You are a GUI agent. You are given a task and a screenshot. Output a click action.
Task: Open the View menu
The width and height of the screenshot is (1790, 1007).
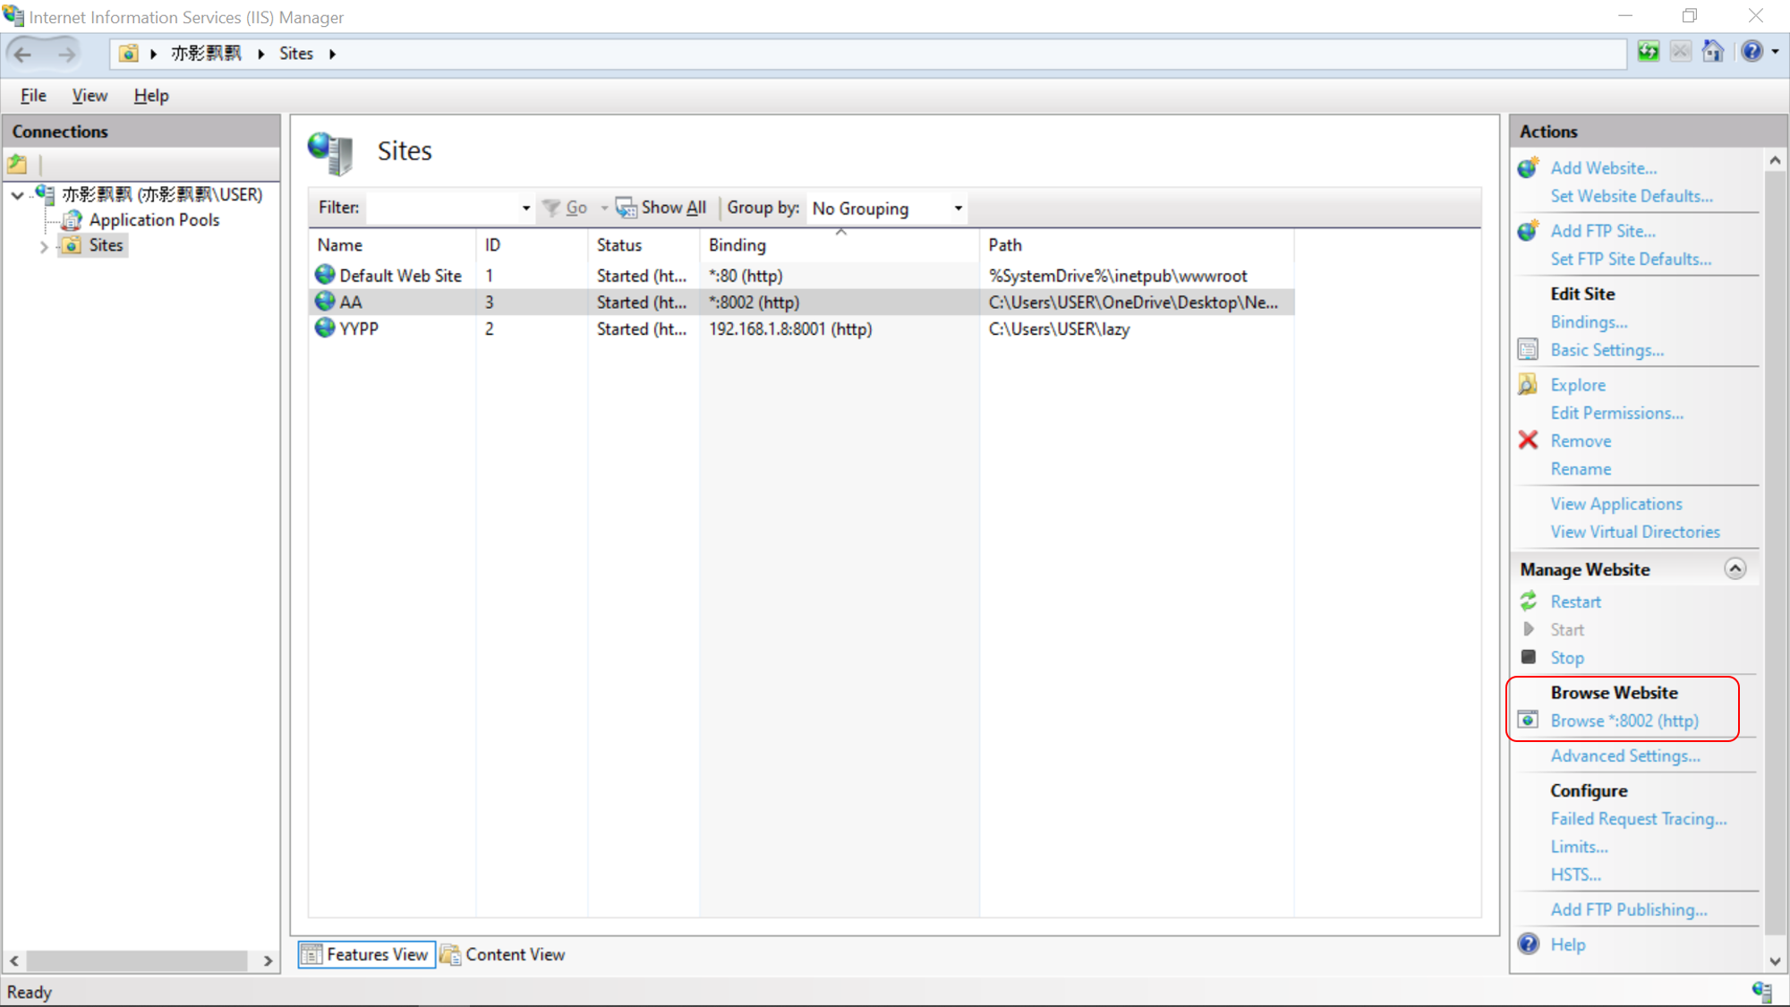point(89,96)
